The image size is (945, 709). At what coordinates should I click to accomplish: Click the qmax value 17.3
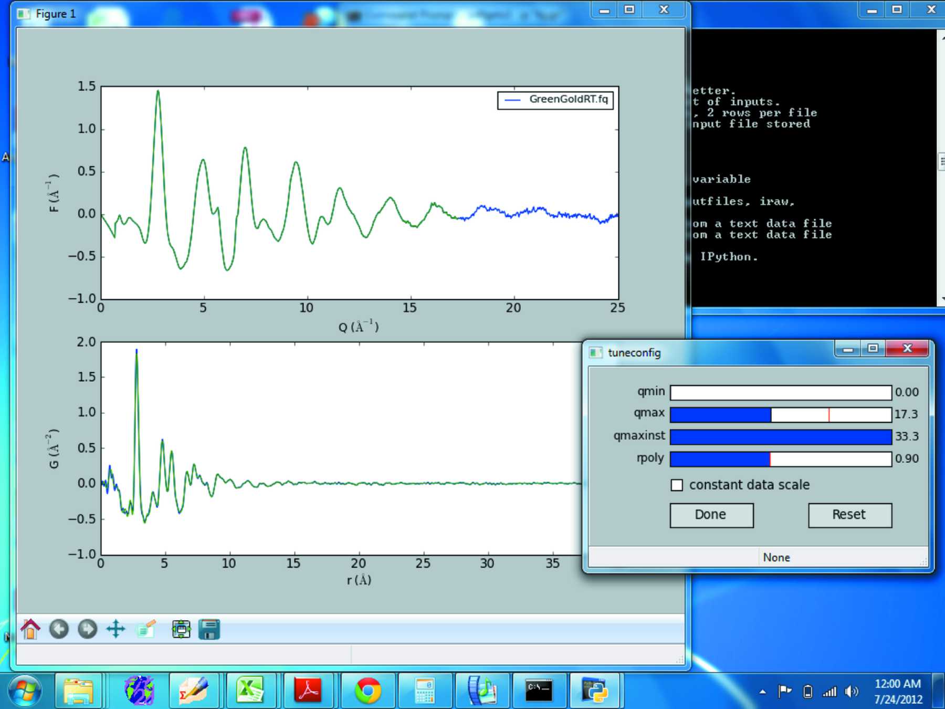point(906,414)
